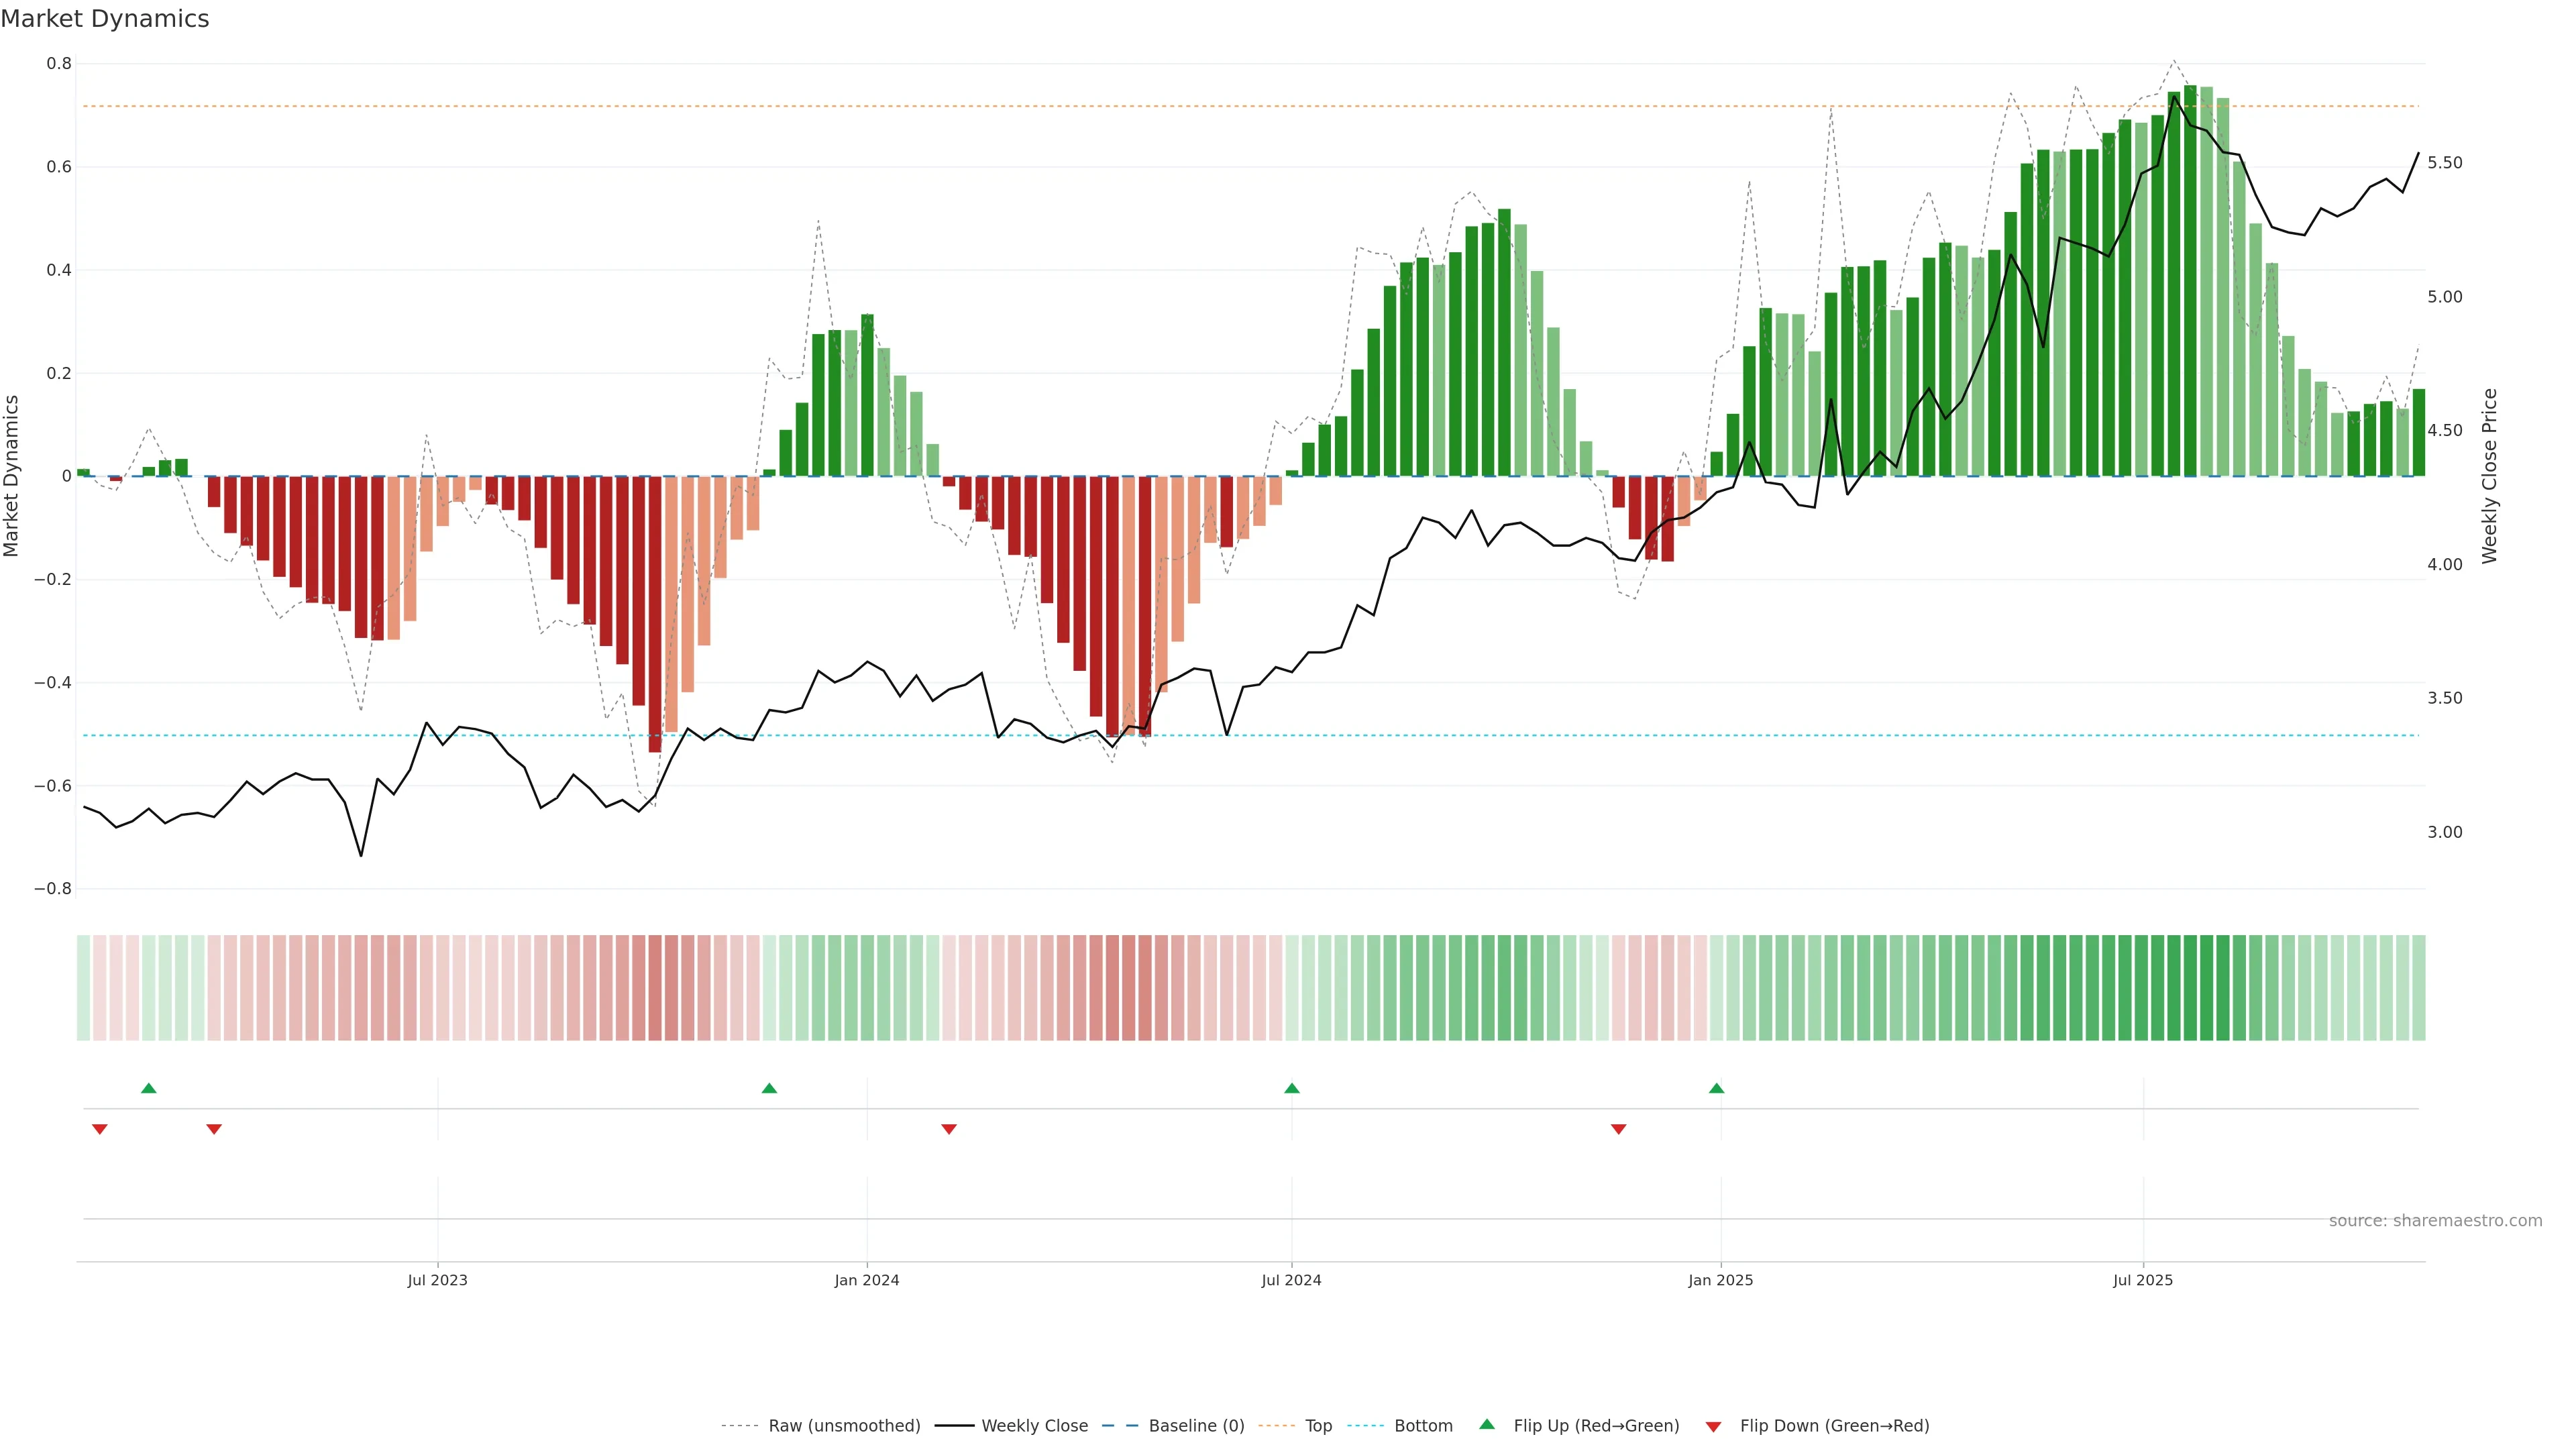Toggle the Baseline (0) legend entry
This screenshot has height=1449, width=2576.
pyautogui.click(x=1196, y=1426)
